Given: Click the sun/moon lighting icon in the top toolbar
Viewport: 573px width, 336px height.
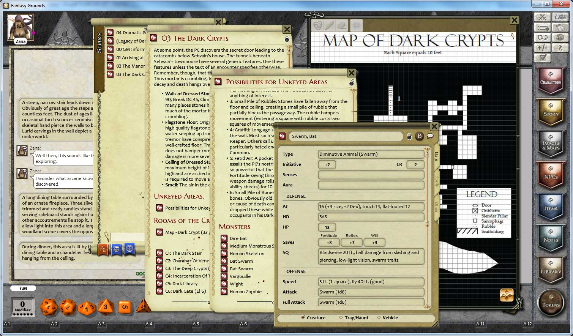Looking at the screenshot, I should tap(542, 37).
